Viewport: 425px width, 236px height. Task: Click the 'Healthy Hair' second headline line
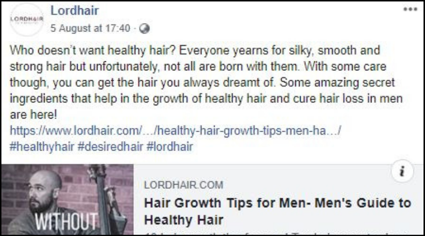pyautogui.click(x=184, y=220)
